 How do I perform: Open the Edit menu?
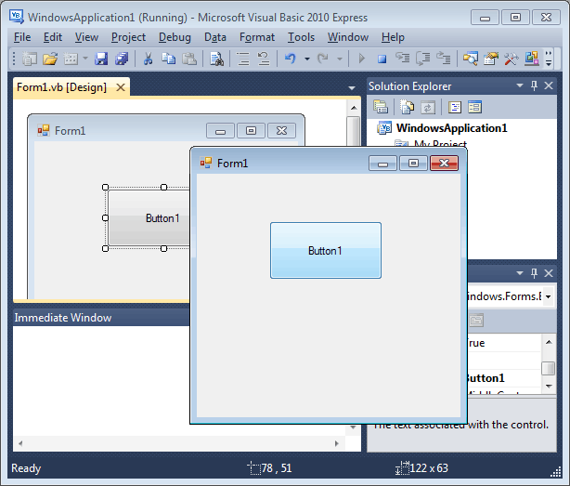pos(53,37)
